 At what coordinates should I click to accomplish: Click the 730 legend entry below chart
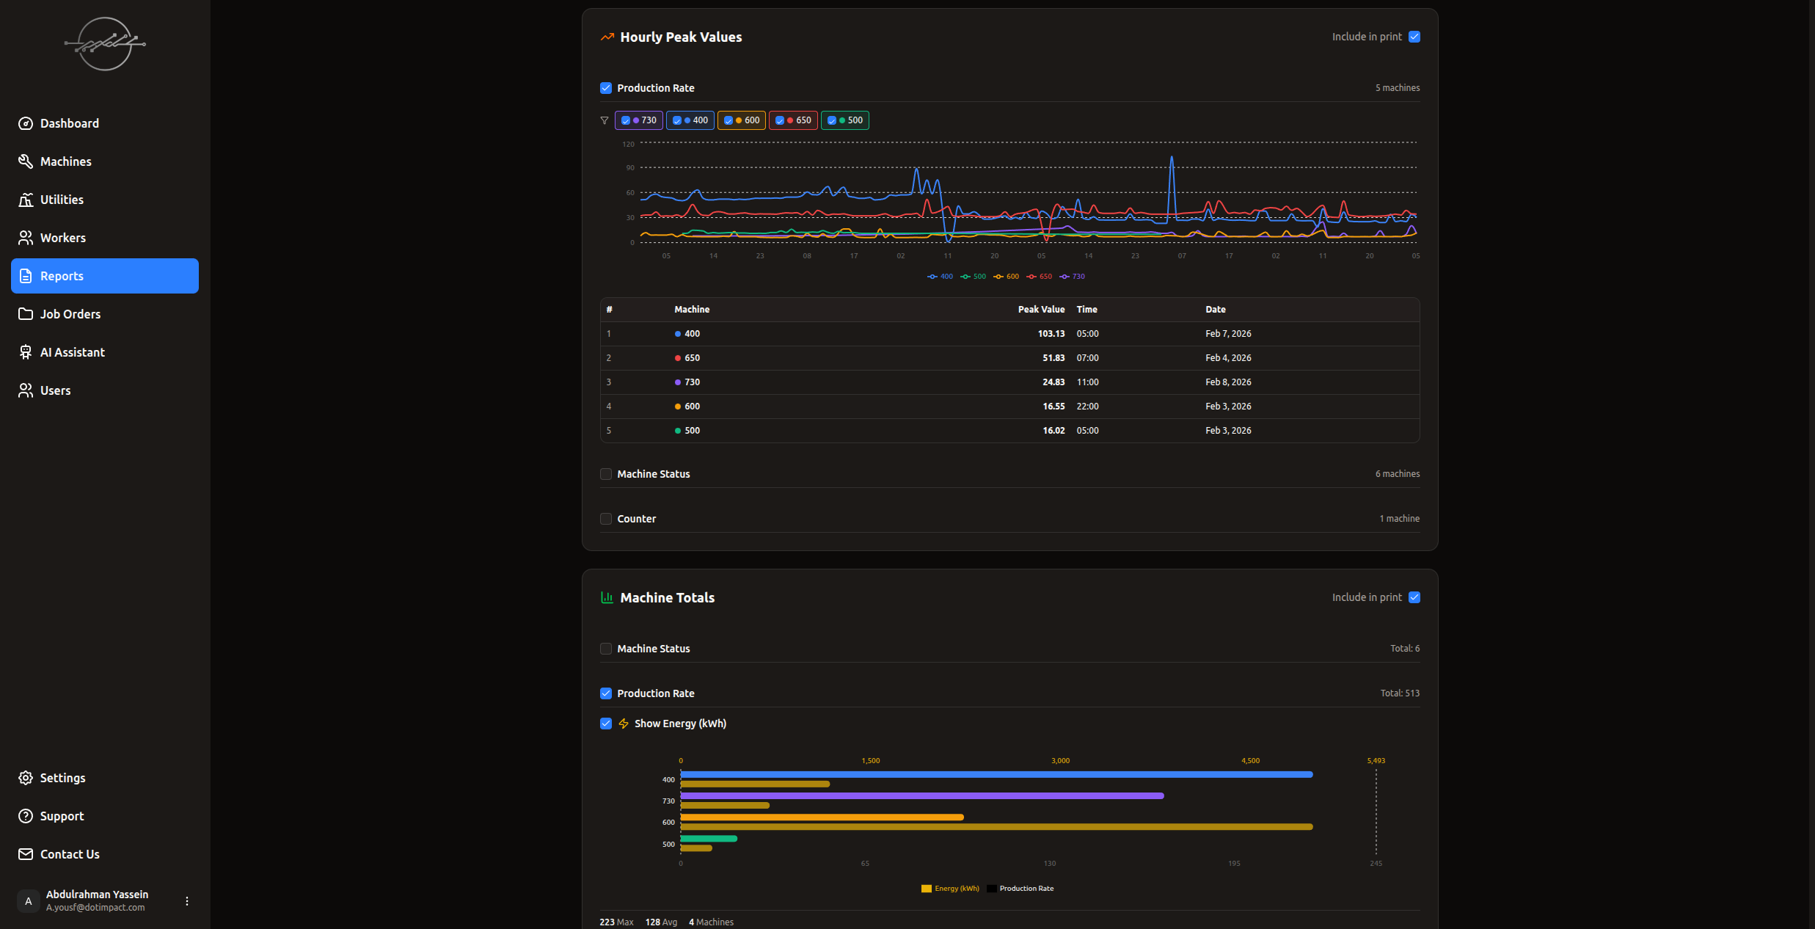(1073, 277)
